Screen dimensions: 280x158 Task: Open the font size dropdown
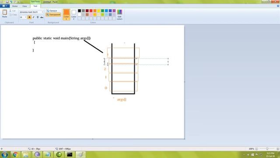coord(25,17)
